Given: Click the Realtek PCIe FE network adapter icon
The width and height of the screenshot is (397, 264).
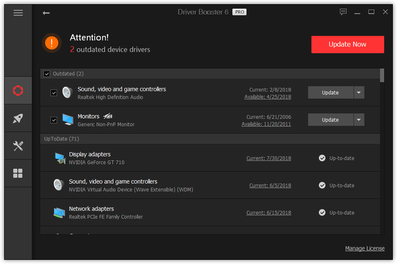Looking at the screenshot, I should click(x=59, y=212).
